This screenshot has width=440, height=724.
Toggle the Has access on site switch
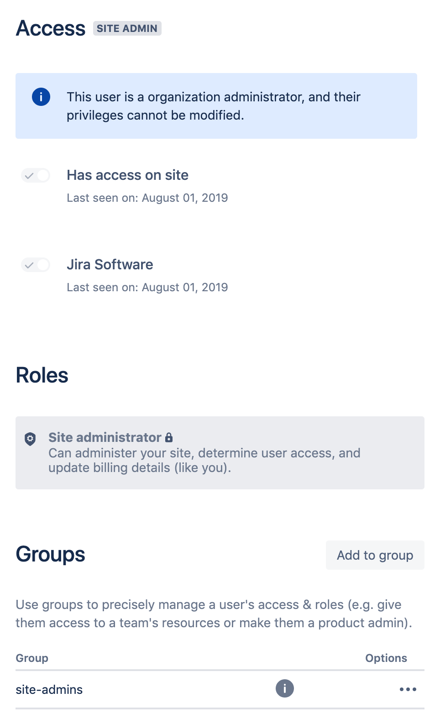(x=36, y=175)
